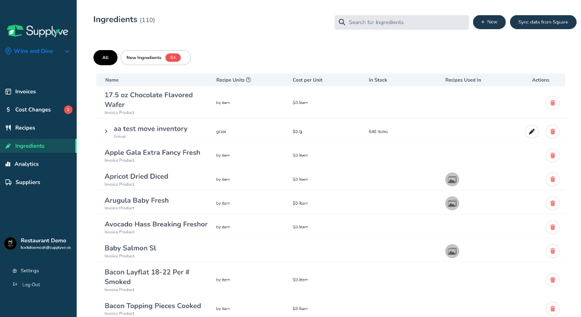Click the 640 items stock value
581x317 pixels.
378,131
